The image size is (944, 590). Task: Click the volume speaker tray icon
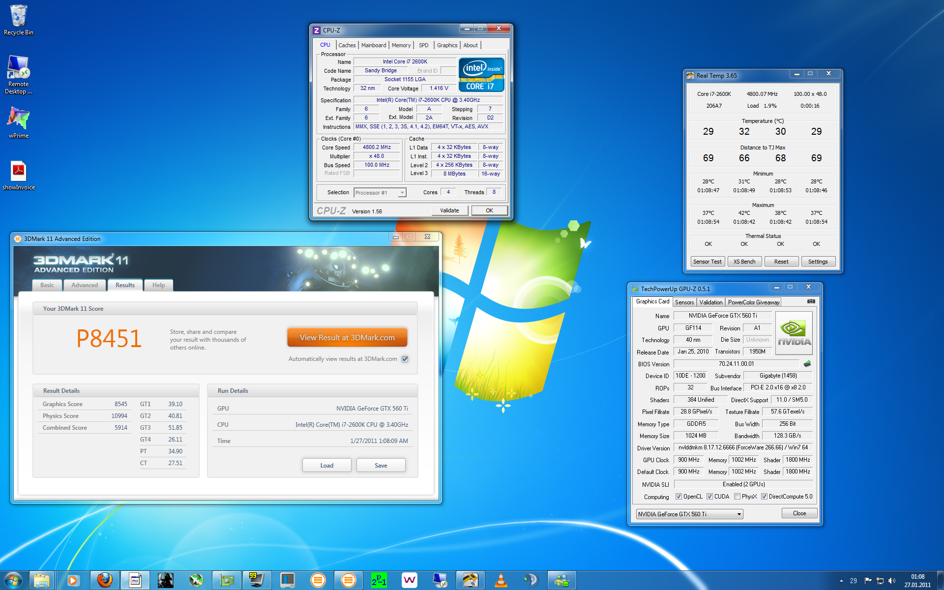point(892,581)
